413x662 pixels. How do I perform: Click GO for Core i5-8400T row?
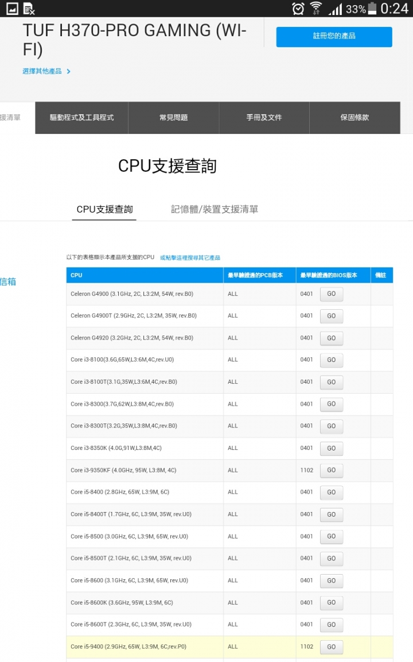point(332,515)
